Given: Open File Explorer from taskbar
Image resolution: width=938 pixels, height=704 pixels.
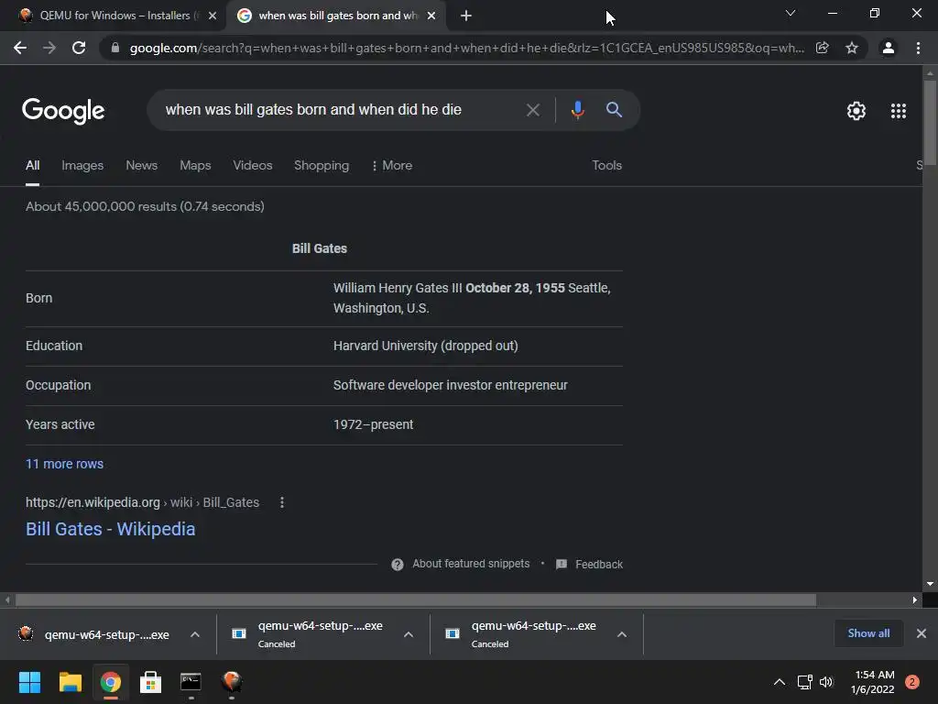Looking at the screenshot, I should click(70, 682).
